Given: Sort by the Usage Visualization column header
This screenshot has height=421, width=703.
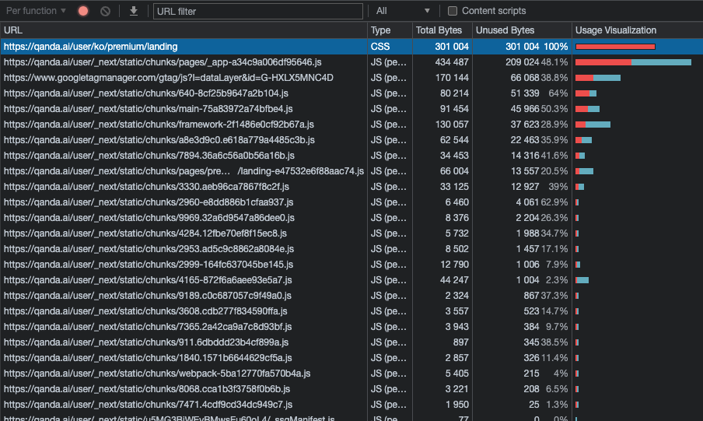Looking at the screenshot, I should click(x=638, y=30).
